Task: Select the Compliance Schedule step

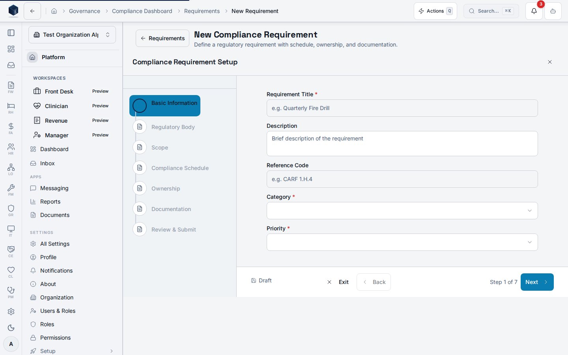Action: (x=171, y=168)
